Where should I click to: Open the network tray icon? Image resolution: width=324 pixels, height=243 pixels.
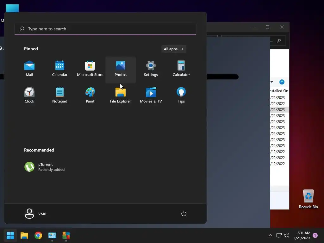click(x=279, y=235)
